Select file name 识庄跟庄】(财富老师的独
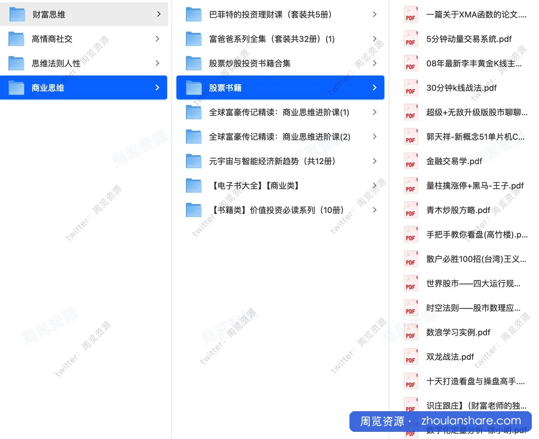This screenshot has width=539, height=439. coord(477,405)
